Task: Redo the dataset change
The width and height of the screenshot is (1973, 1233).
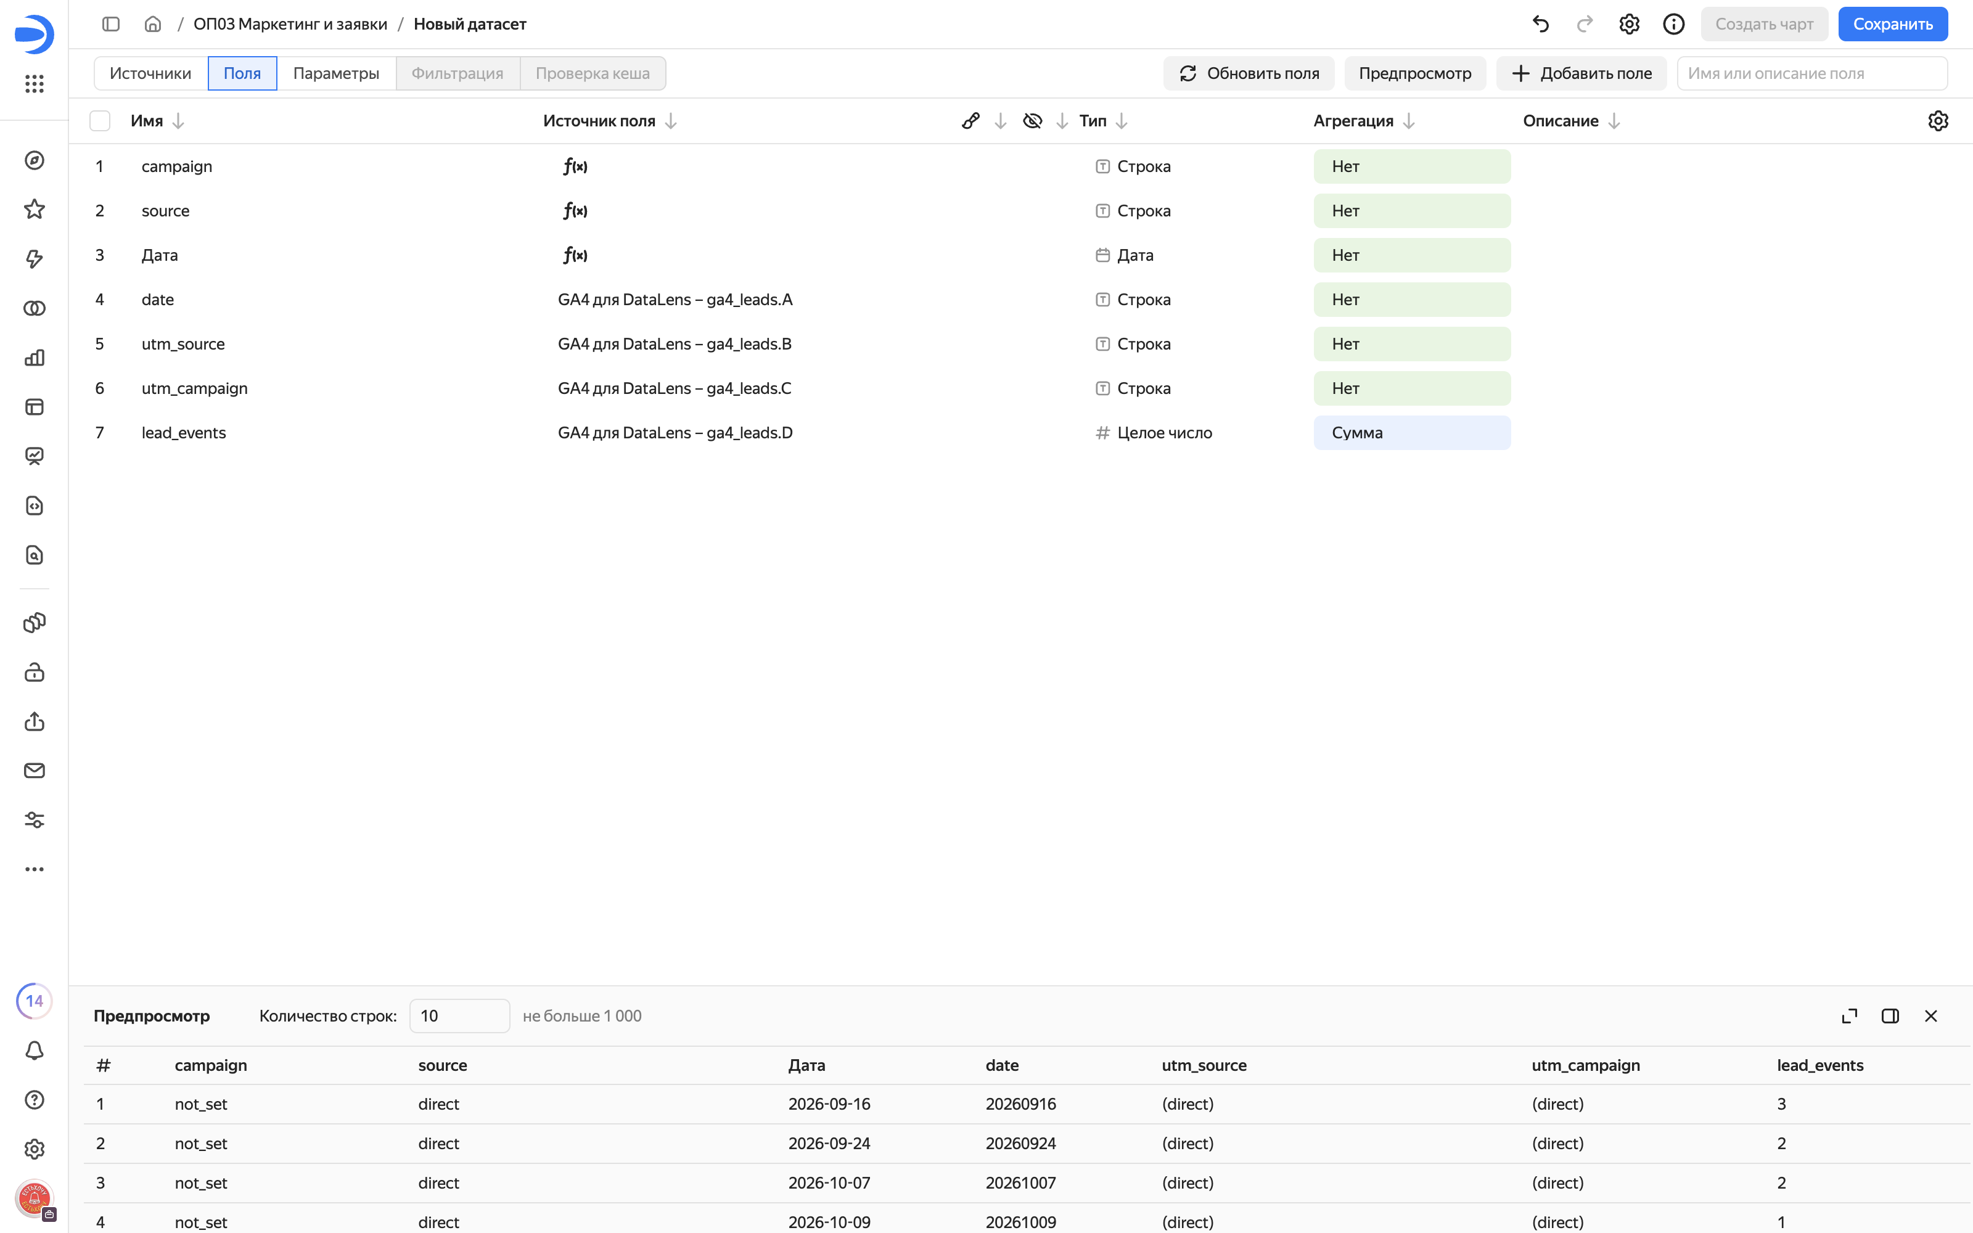Action: point(1585,23)
